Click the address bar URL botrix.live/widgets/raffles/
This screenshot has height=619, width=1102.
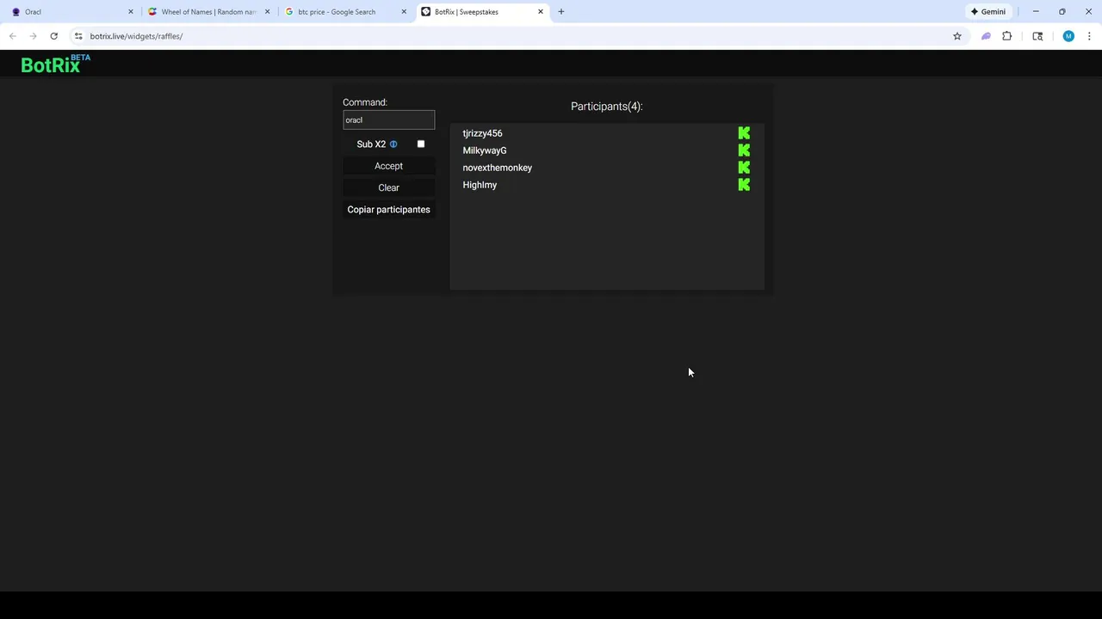point(136,36)
